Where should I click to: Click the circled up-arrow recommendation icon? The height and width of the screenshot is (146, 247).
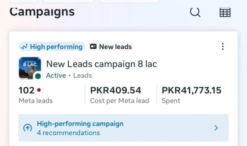coord(27,128)
